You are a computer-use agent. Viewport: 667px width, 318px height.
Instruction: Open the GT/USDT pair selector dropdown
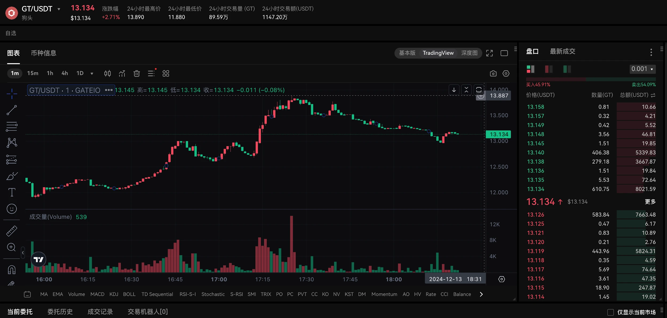click(x=59, y=9)
